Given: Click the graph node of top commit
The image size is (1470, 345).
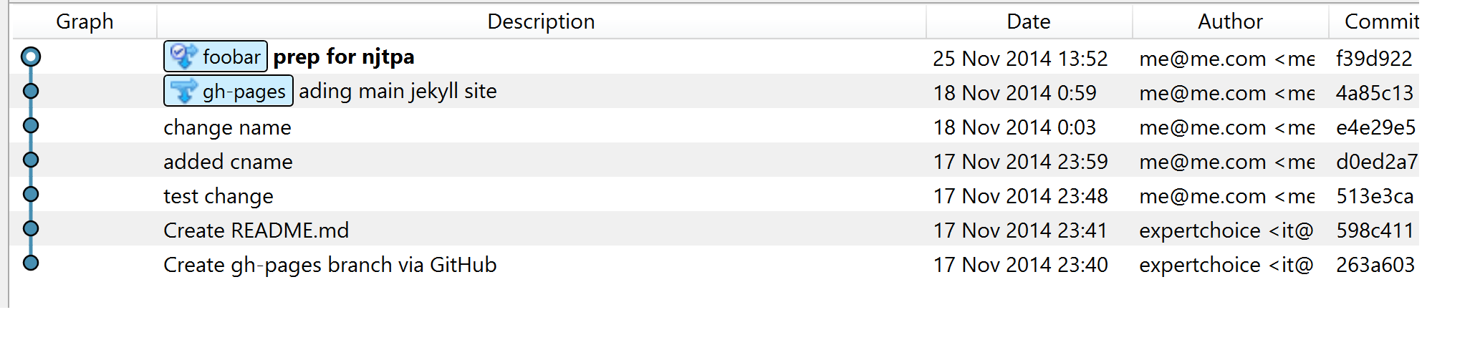Looking at the screenshot, I should 31,57.
